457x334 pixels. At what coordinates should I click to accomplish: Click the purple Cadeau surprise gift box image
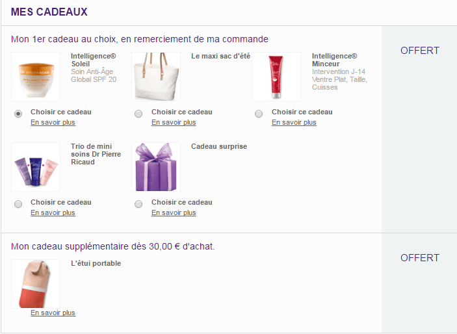click(x=156, y=167)
